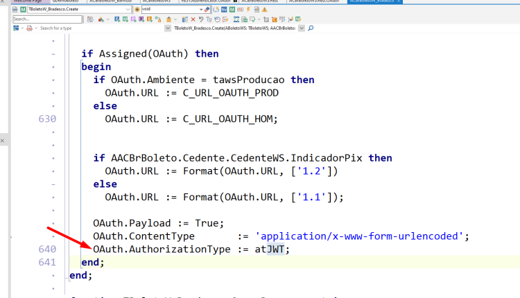Click the undo arrow toolbar icon
The image size is (520, 298).
pyautogui.click(x=201, y=19)
